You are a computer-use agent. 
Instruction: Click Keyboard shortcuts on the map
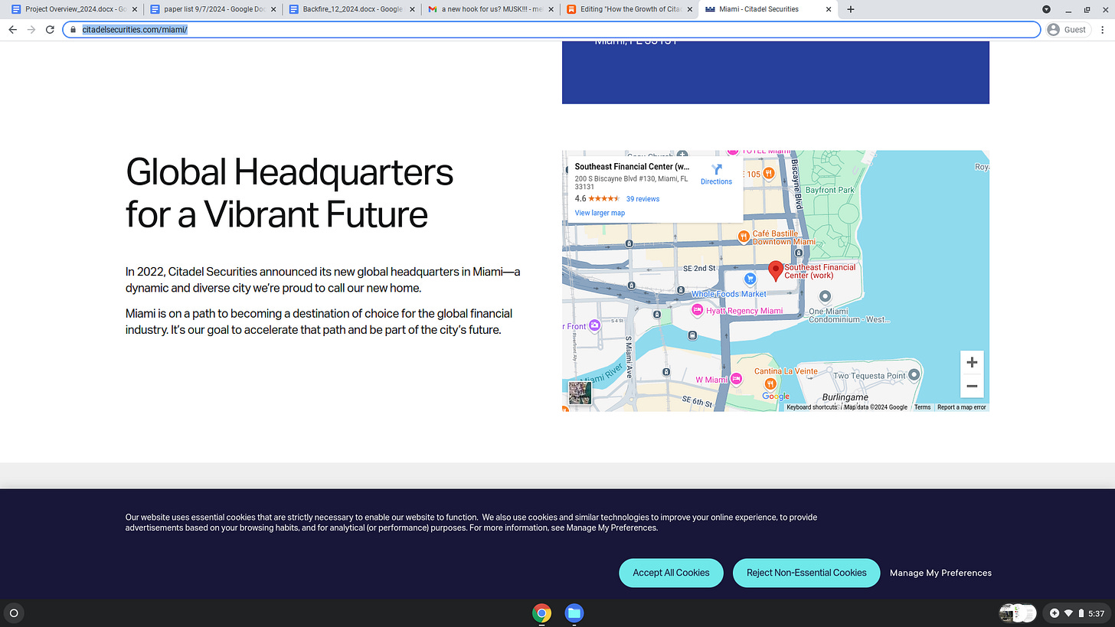point(812,407)
